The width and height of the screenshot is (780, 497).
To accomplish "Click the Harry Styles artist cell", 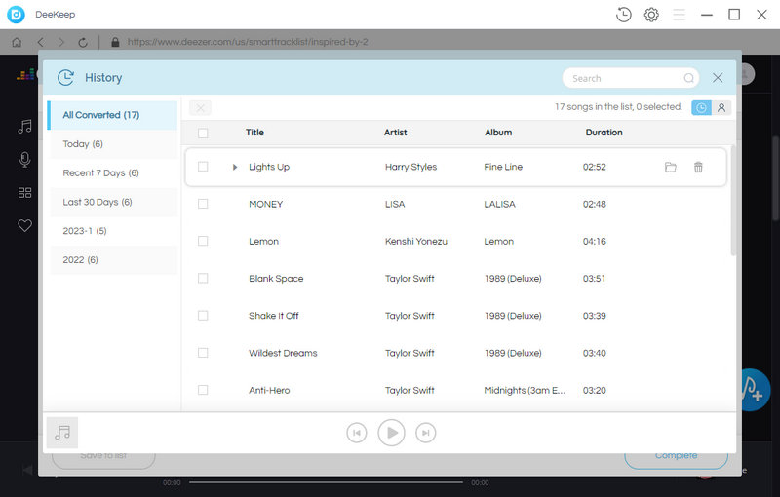I will (x=410, y=167).
